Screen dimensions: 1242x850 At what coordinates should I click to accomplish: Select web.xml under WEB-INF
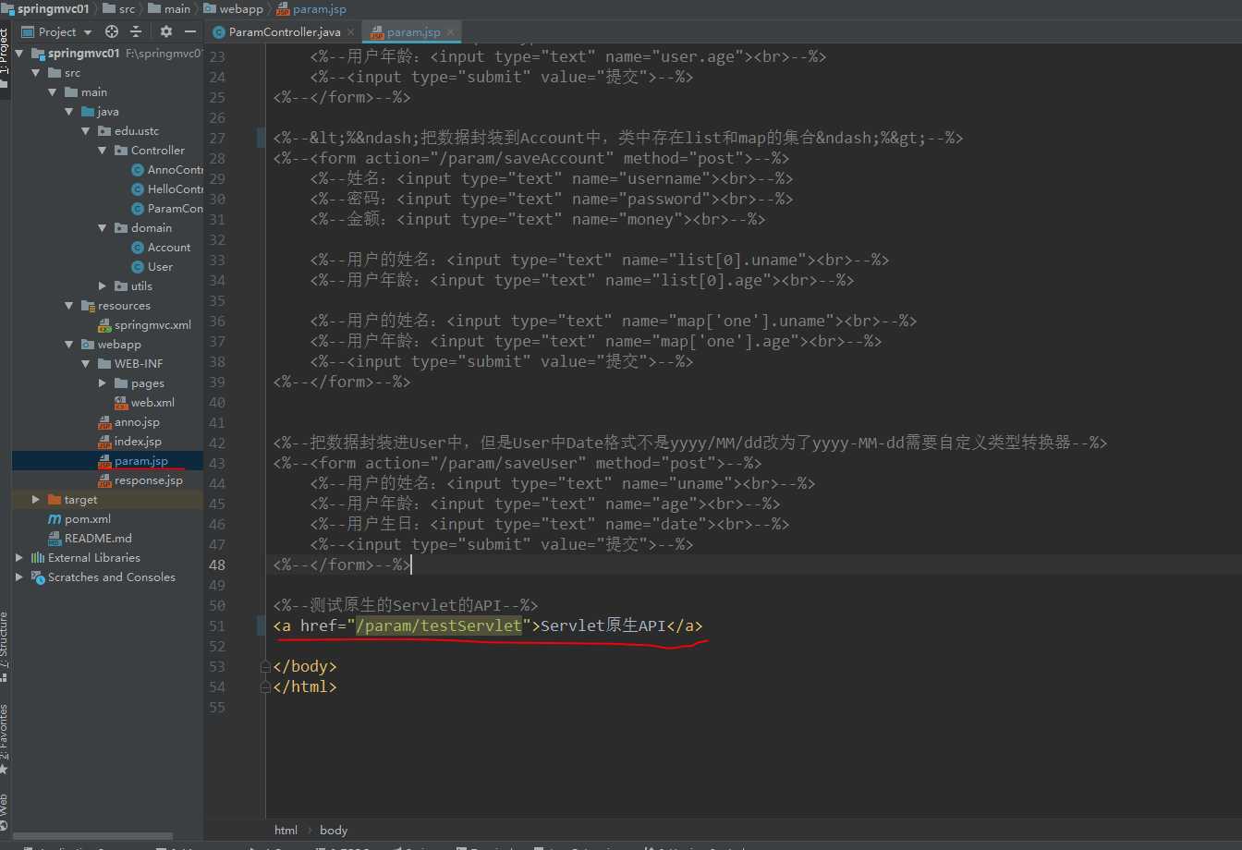[144, 402]
